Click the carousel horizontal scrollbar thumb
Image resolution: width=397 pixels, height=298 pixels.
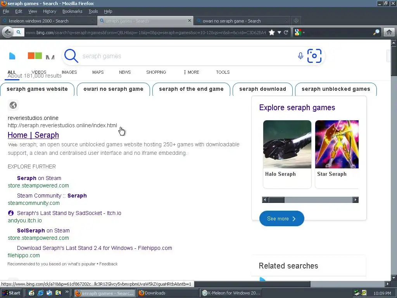276,200
